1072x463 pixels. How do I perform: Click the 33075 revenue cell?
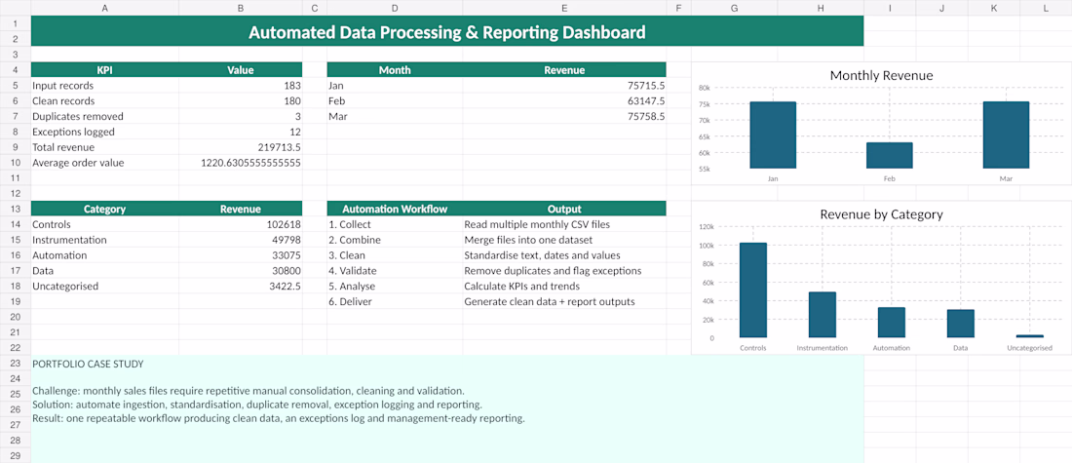point(240,255)
